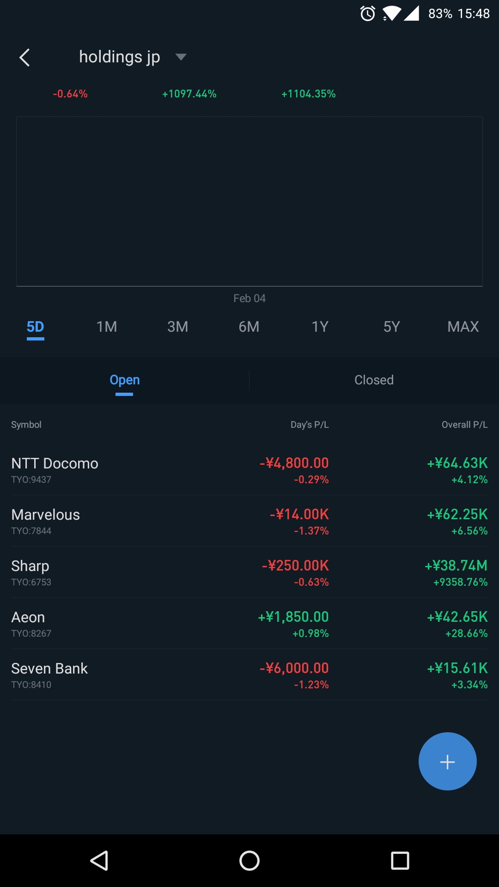Sort by Overall P/L column header
Viewport: 499px width, 887px height.
pos(464,425)
